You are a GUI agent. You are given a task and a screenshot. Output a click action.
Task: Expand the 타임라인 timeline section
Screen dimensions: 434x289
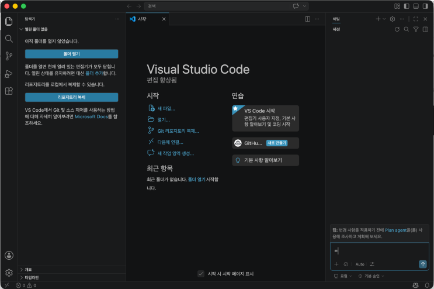(72, 277)
